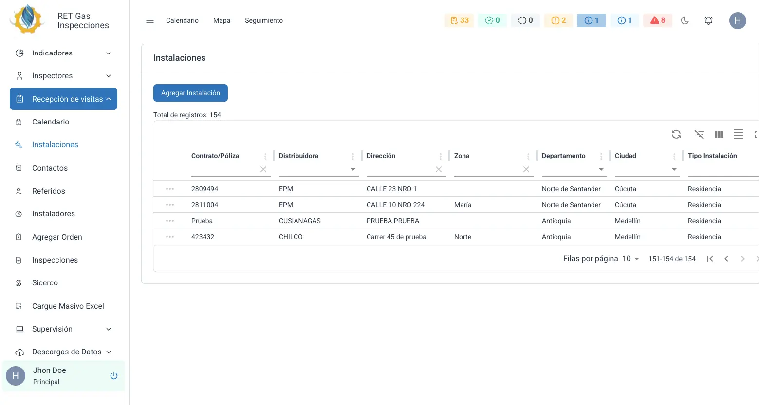Click the Jhon Doe profile card
The image size is (759, 405).
(x=63, y=376)
